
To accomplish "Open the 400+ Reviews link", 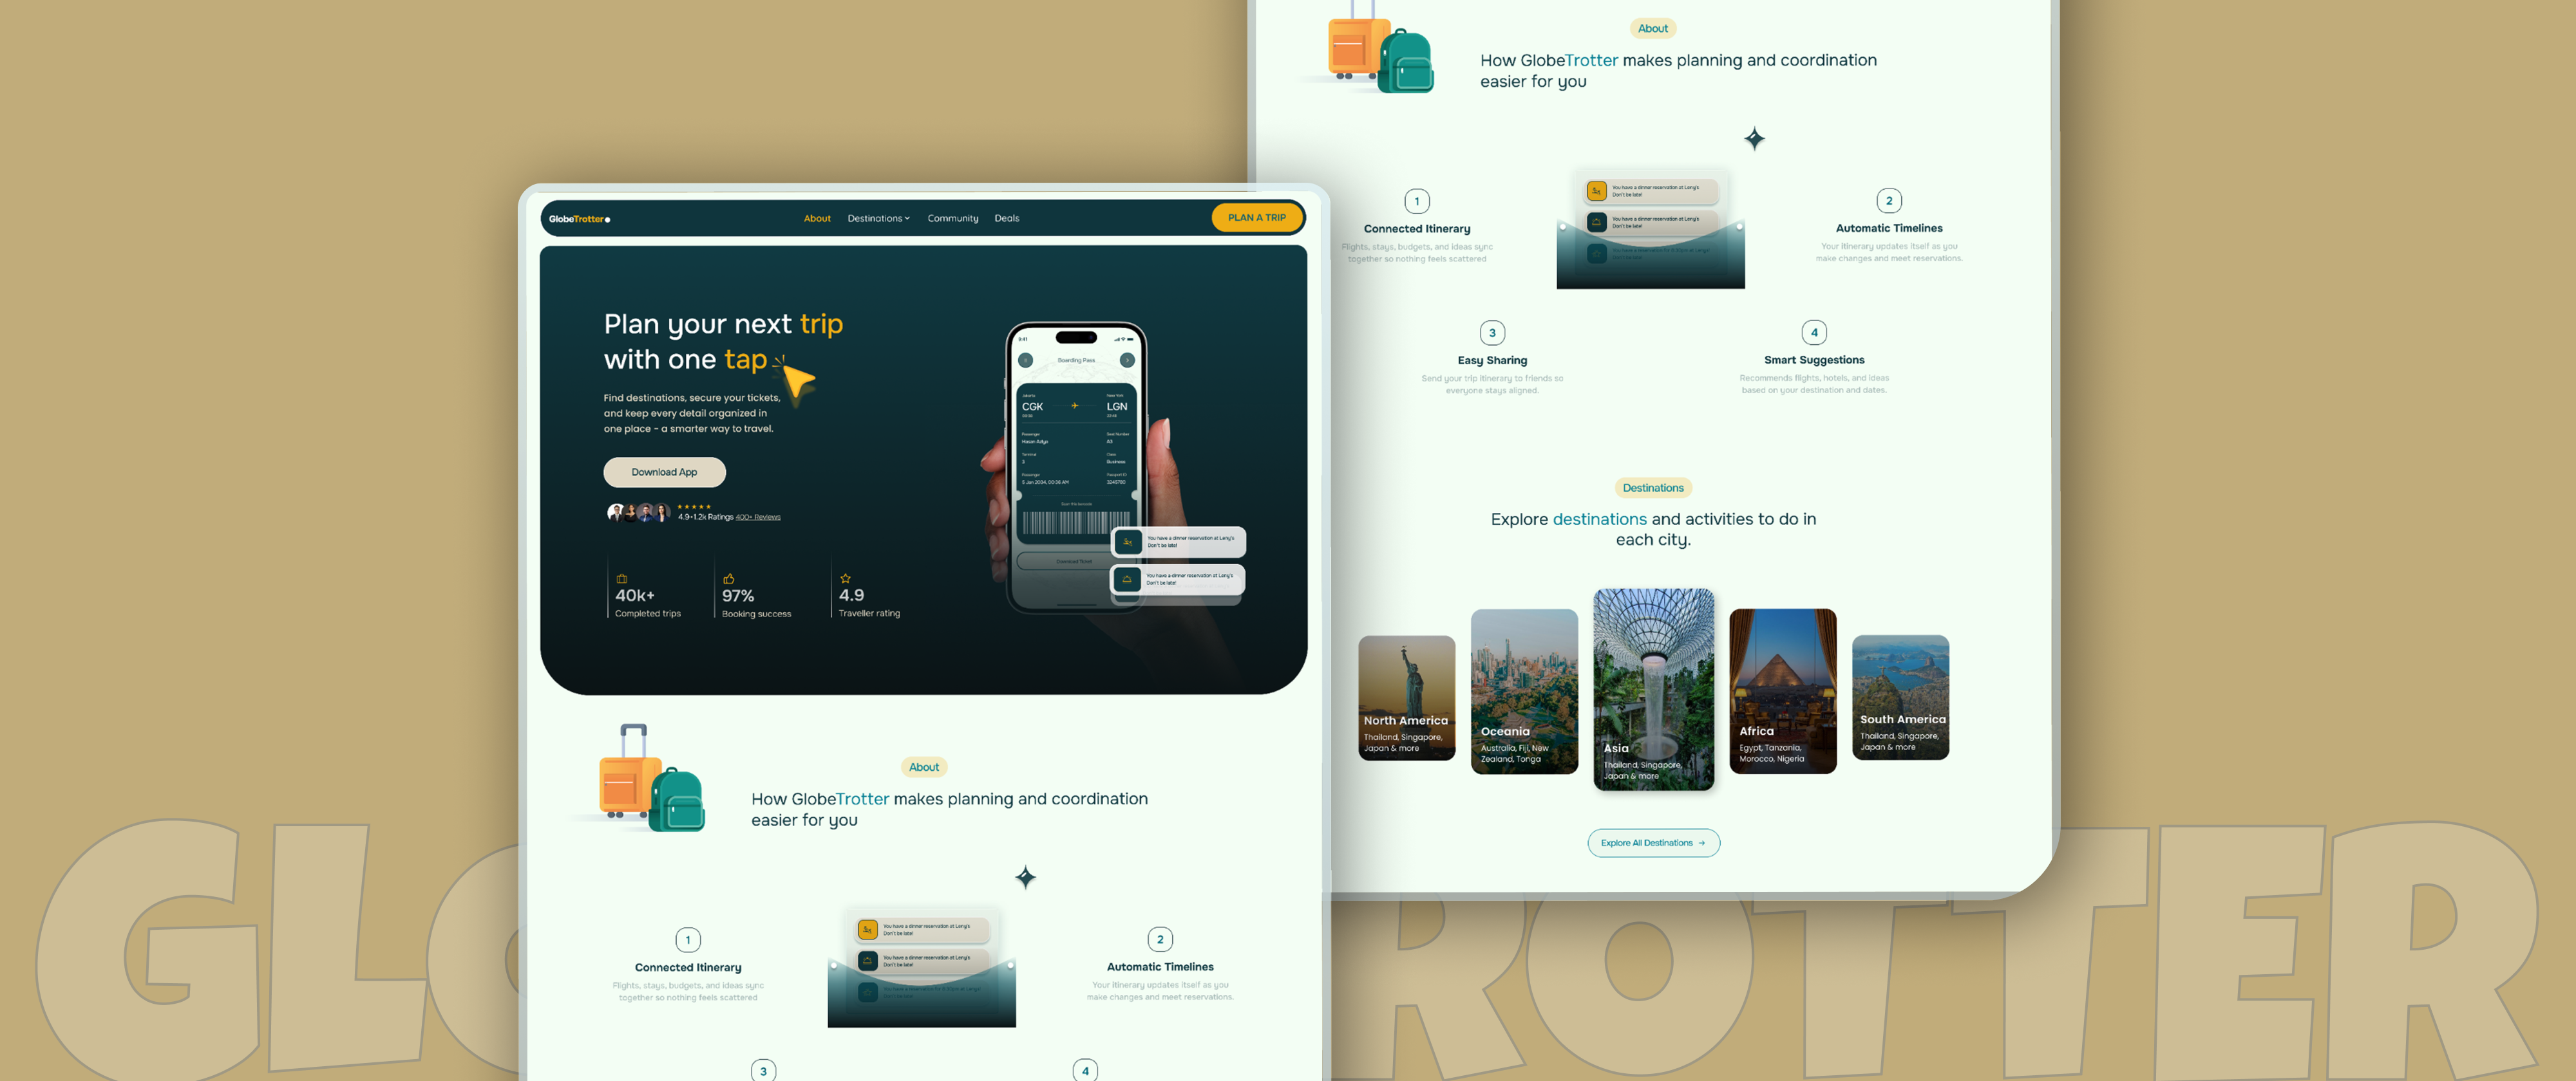I will (758, 517).
